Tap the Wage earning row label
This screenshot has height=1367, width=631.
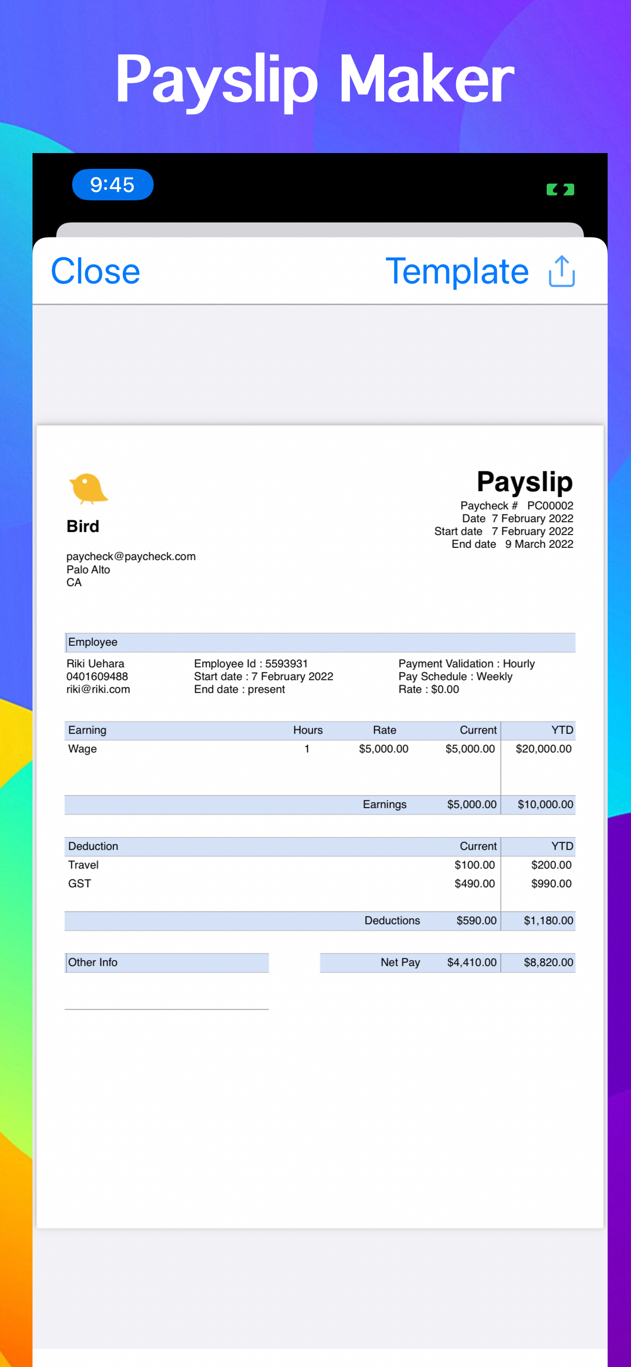[83, 749]
